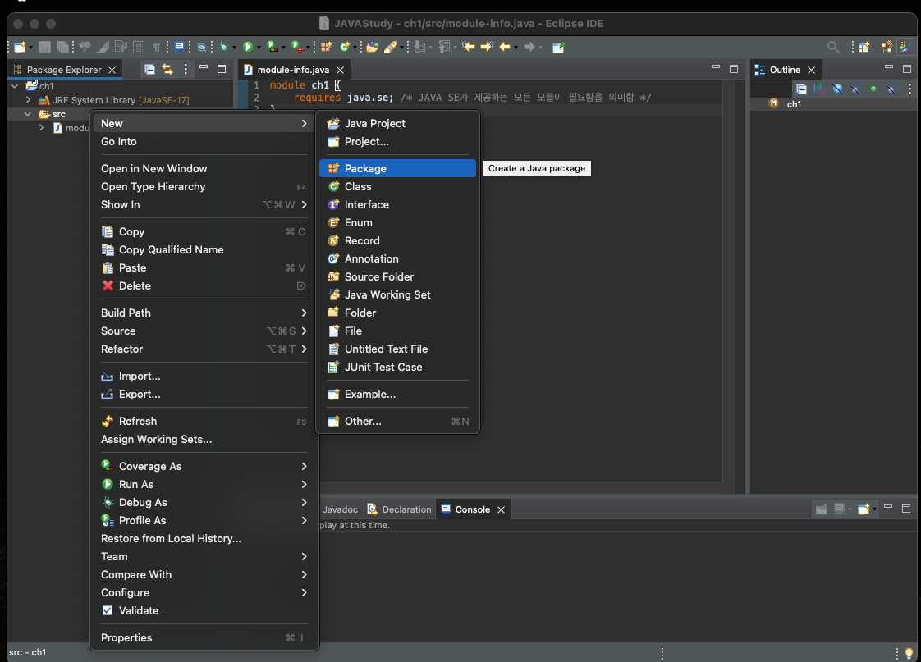Viewport: 921px width, 662px height.
Task: Choose Other... in New submenu
Action: [397, 422]
